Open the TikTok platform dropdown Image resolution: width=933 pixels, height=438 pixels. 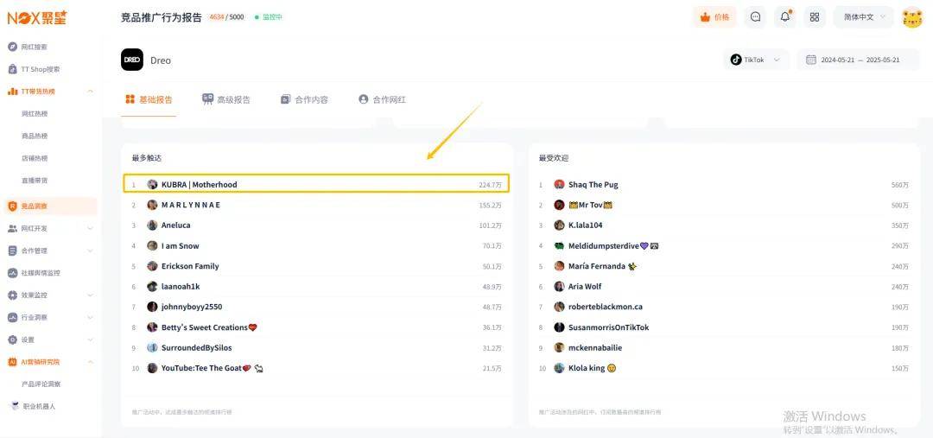(756, 60)
